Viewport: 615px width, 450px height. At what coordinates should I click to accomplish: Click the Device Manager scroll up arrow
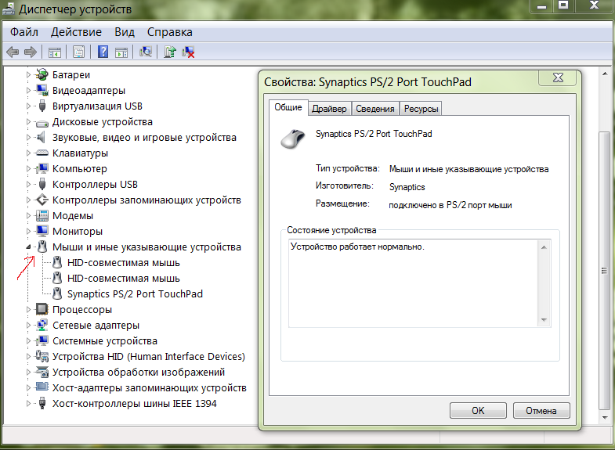(x=604, y=74)
